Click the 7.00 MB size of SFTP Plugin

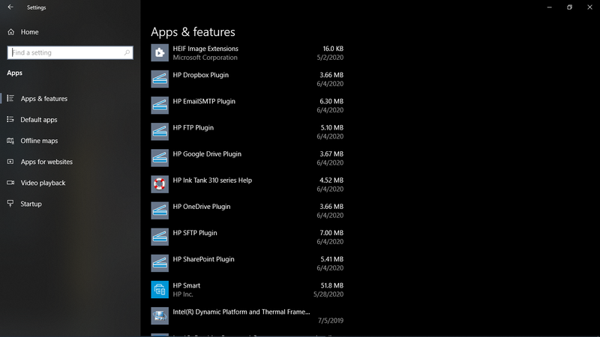pos(331,233)
